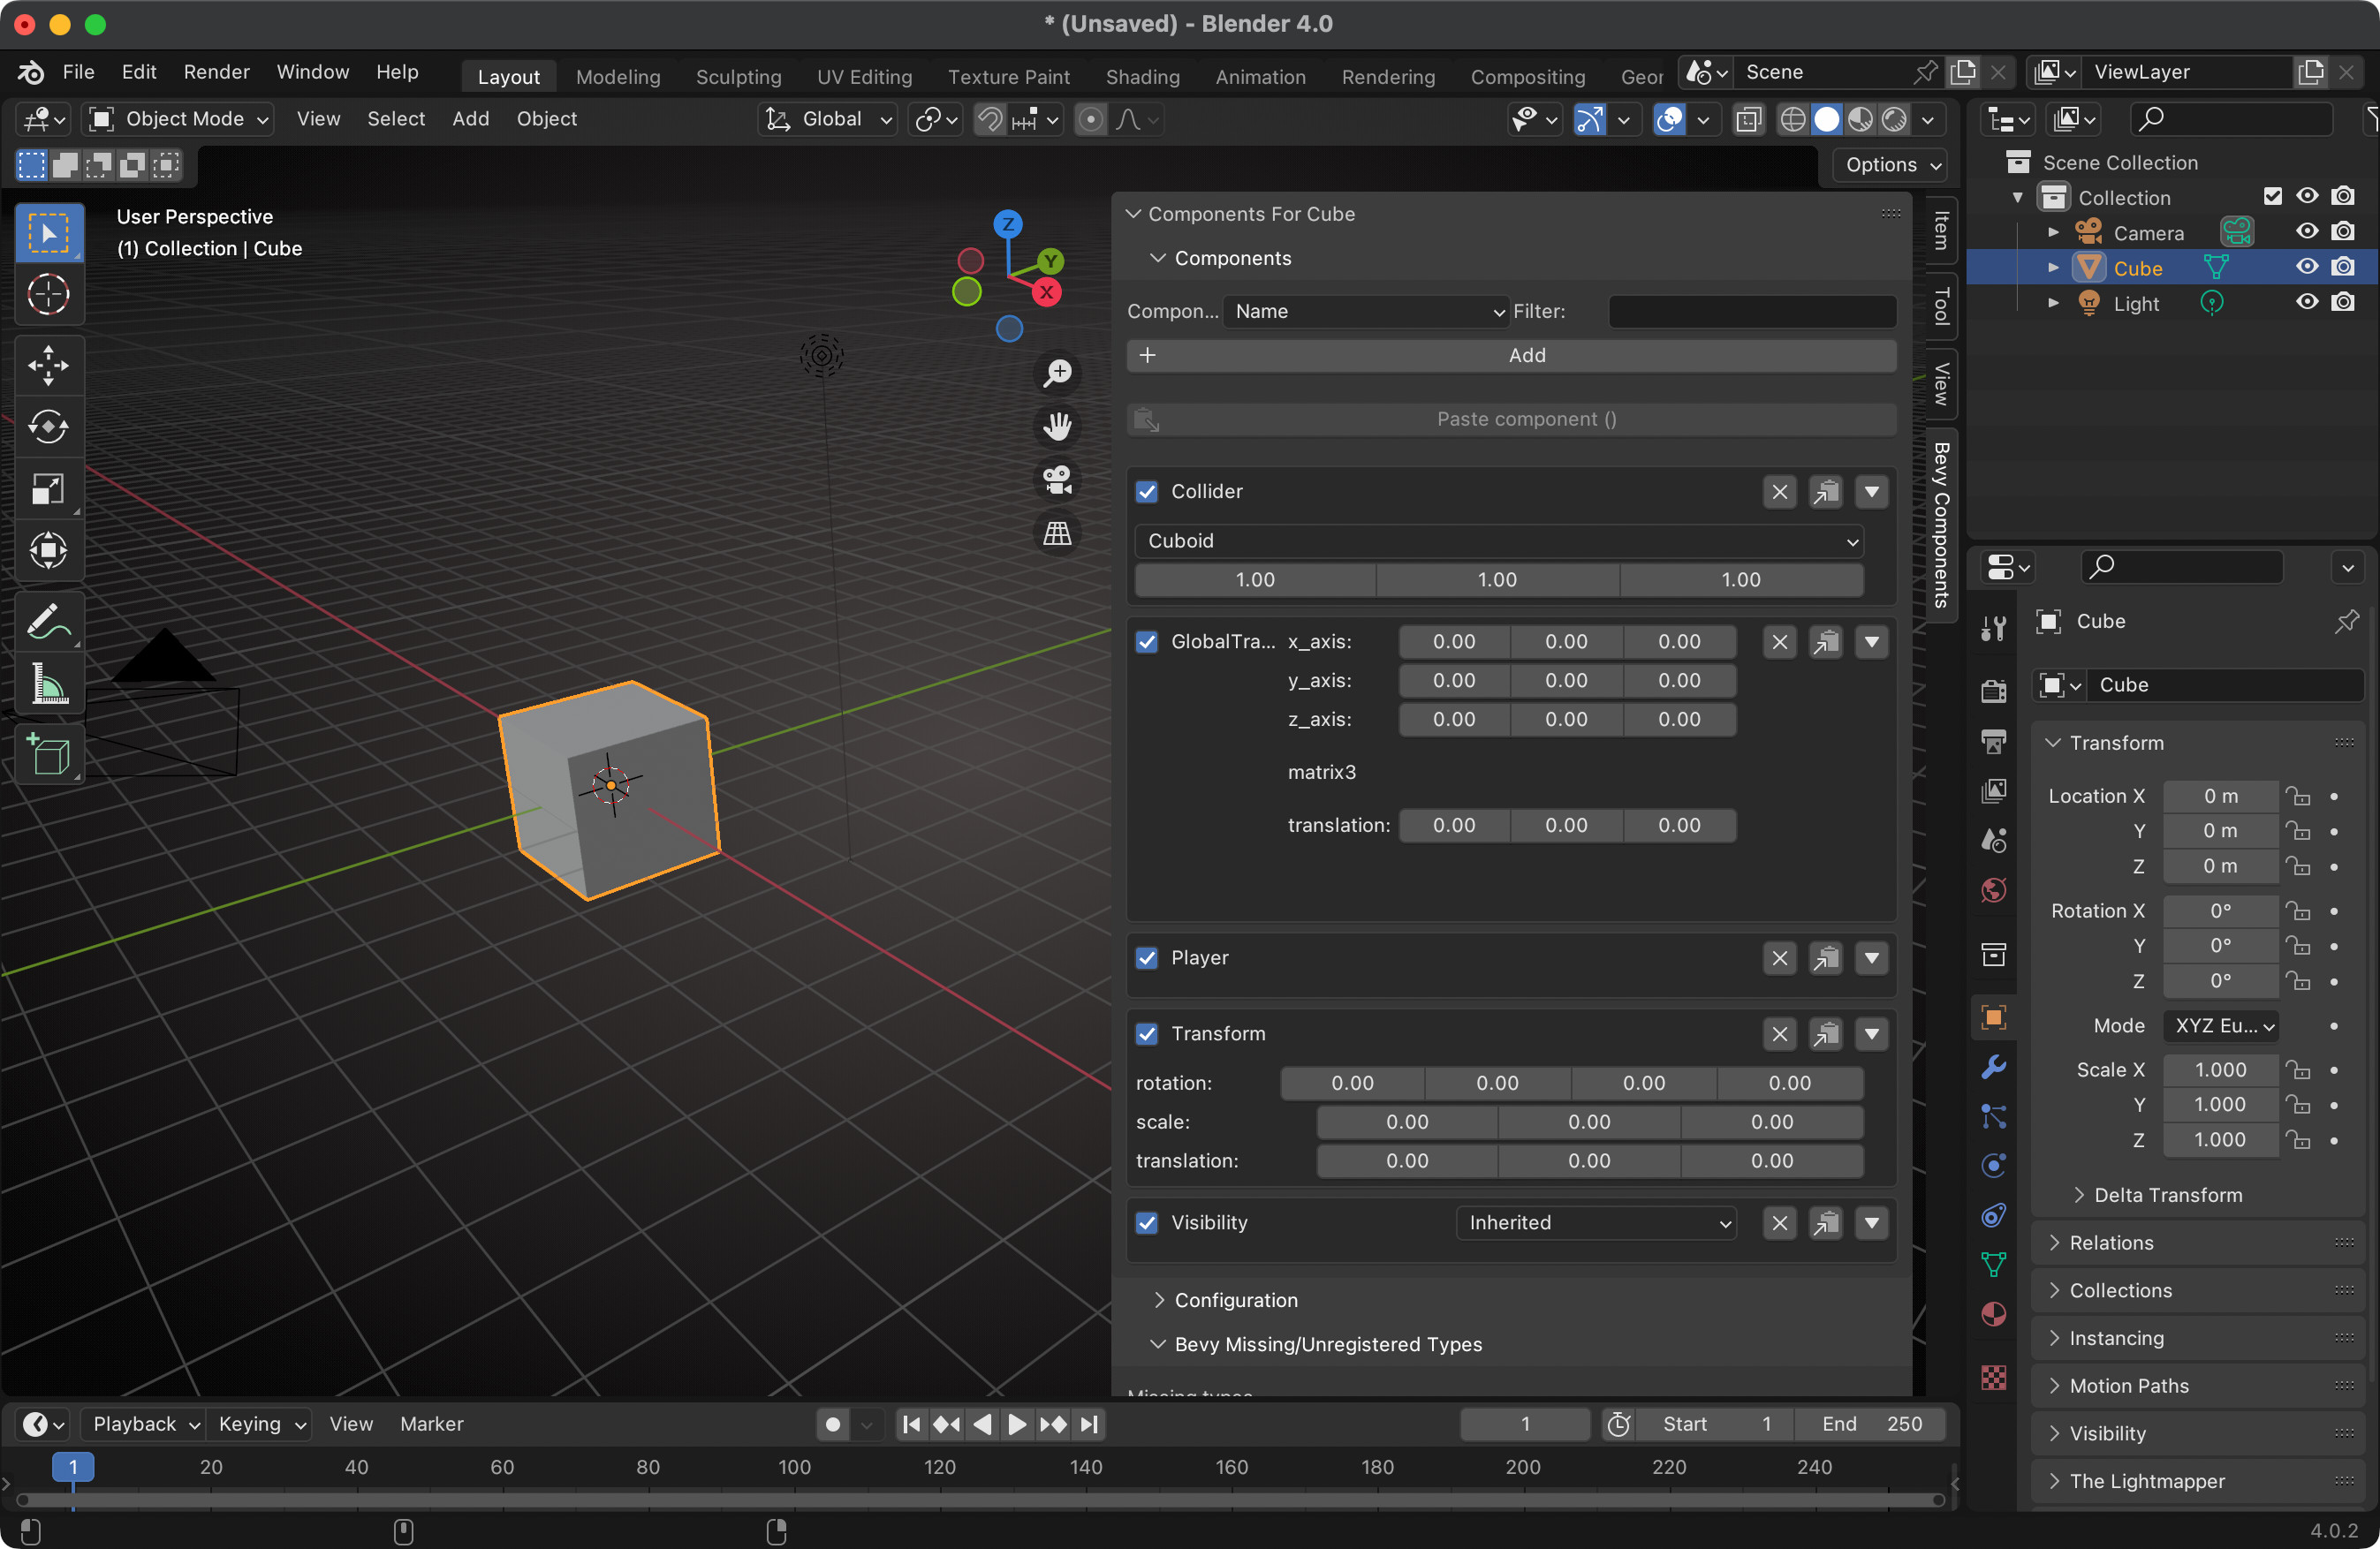Viewport: 2380px width, 1549px height.
Task: Click the pan view hand icon
Action: (x=1057, y=427)
